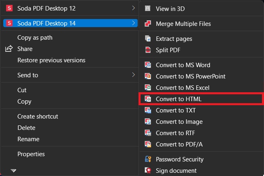This screenshot has width=264, height=176.
Task: Click the Convert to RTF icon
Action: point(148,133)
